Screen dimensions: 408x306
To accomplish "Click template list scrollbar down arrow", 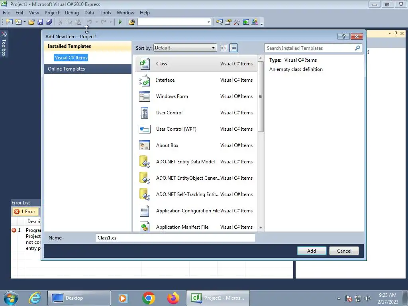I will coord(261,228).
